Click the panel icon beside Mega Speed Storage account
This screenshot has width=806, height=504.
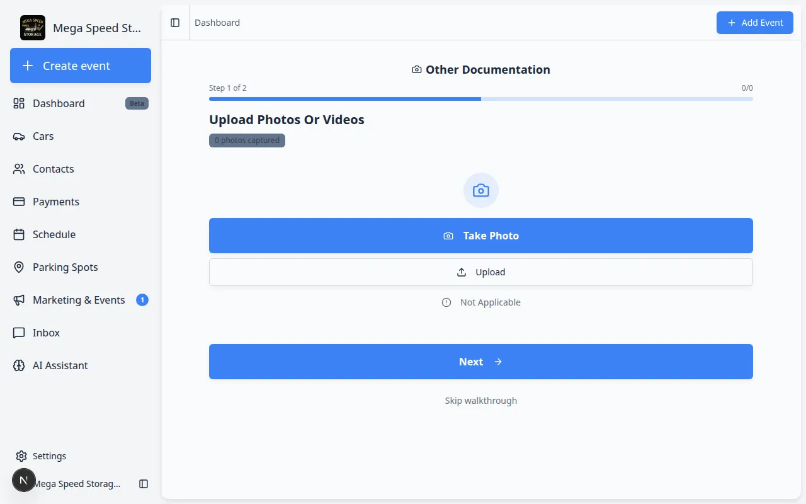point(144,484)
